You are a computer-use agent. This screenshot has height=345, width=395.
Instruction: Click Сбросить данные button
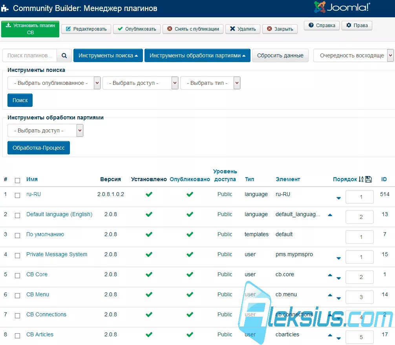[x=280, y=55]
